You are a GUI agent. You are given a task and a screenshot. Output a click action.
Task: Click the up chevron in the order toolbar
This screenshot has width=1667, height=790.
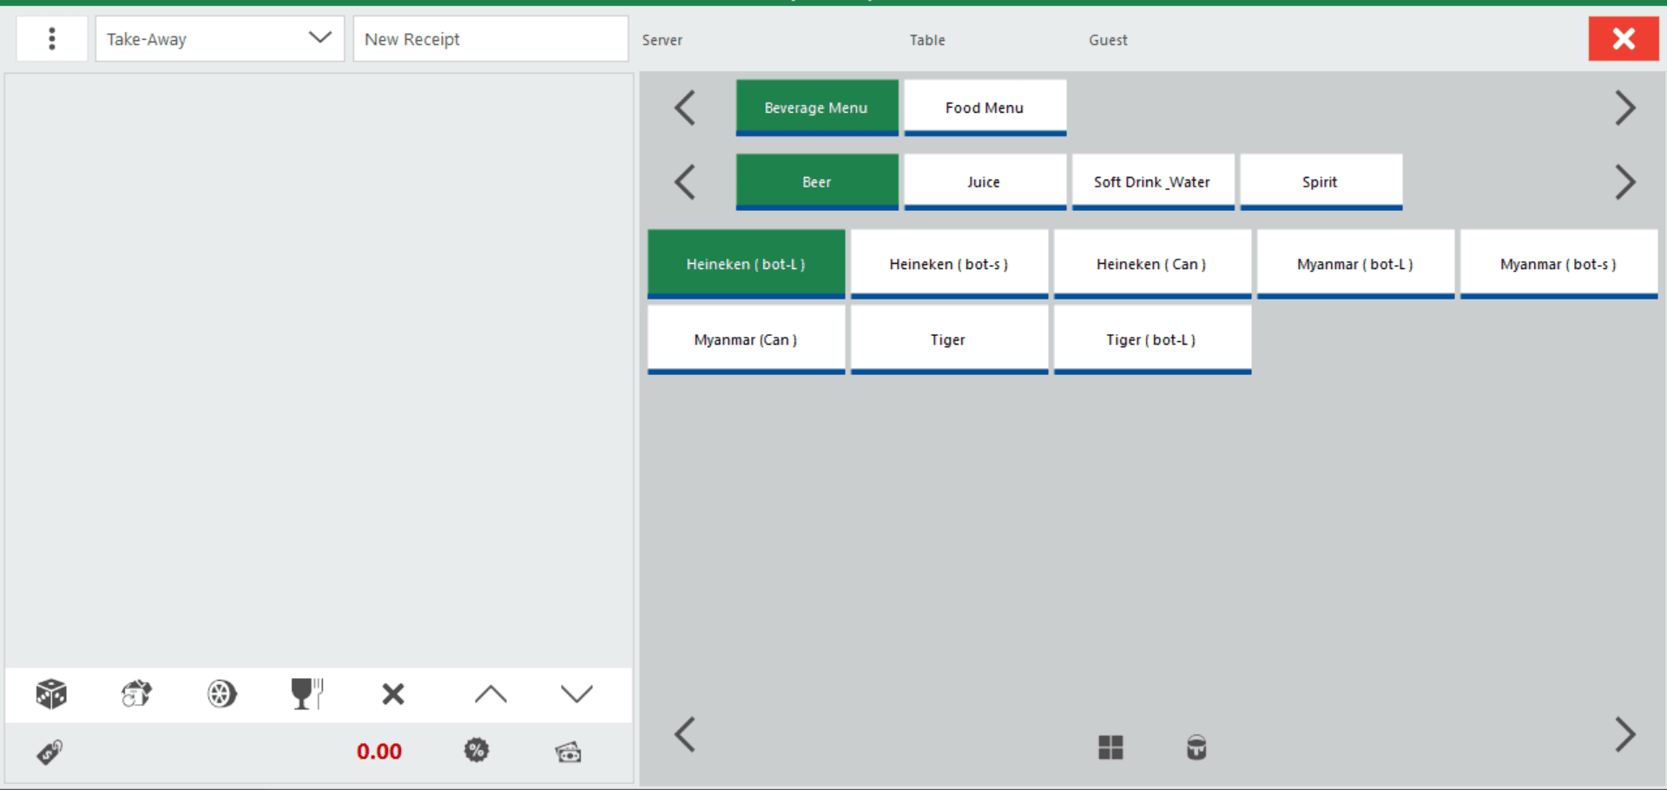[491, 694]
